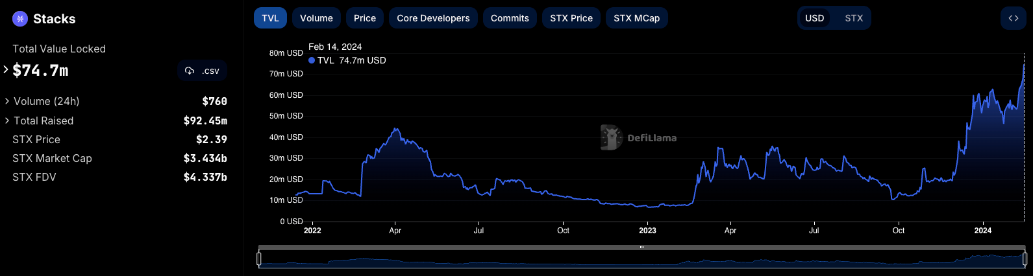Select the $2.39 price value

pos(212,139)
